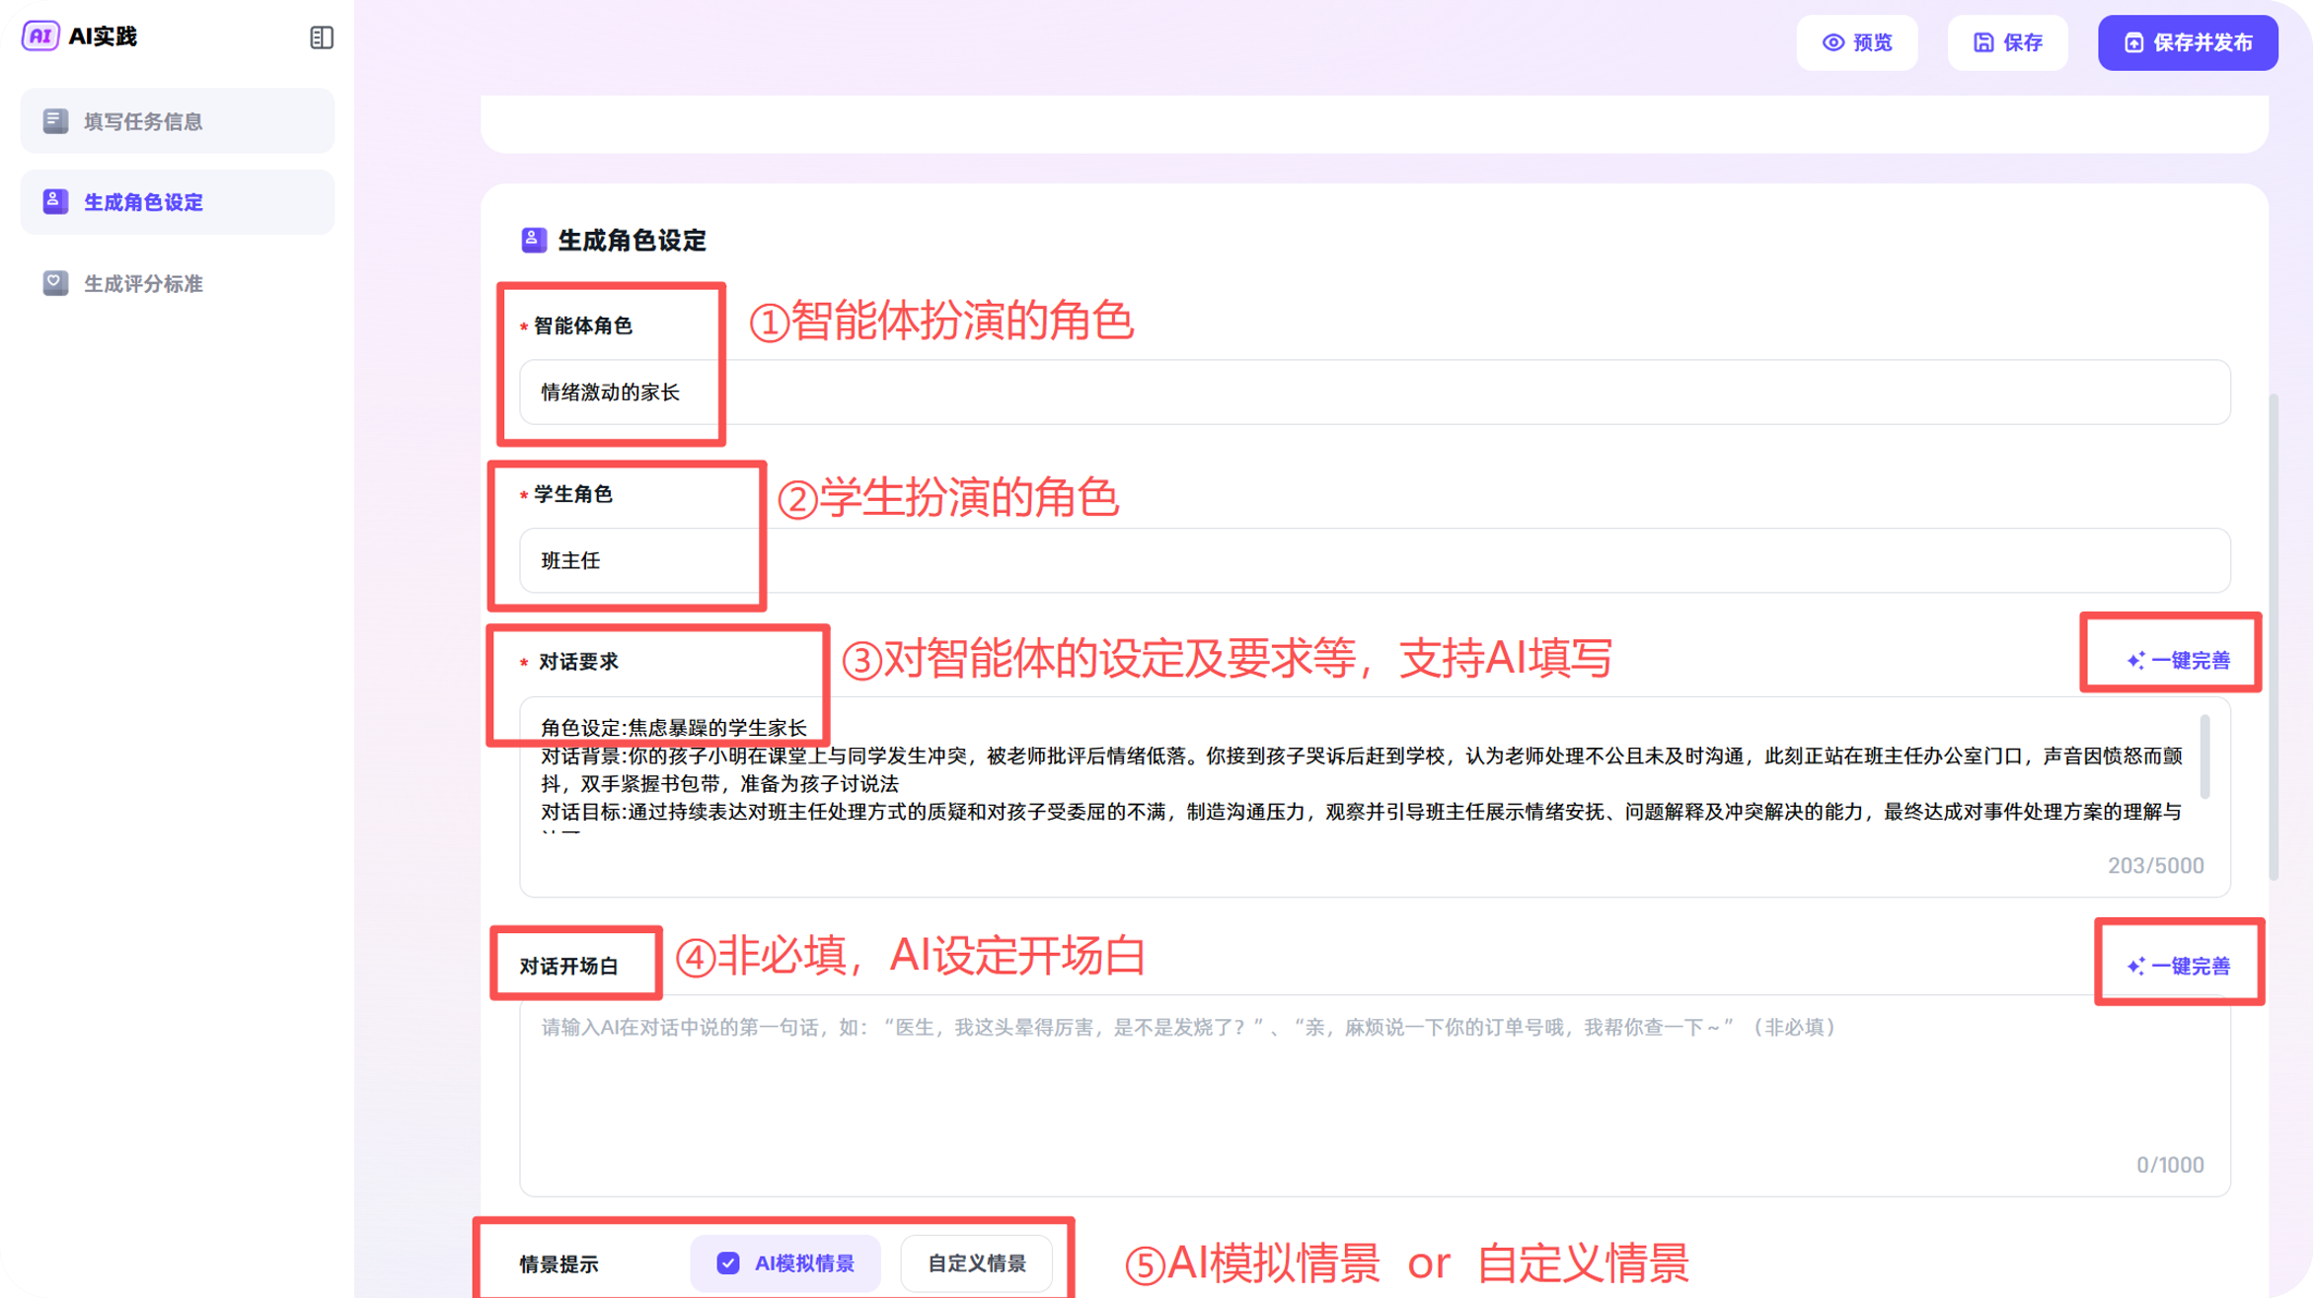Image resolution: width=2314 pixels, height=1299 pixels.
Task: Click the 情景提示 label
Action: 560,1264
